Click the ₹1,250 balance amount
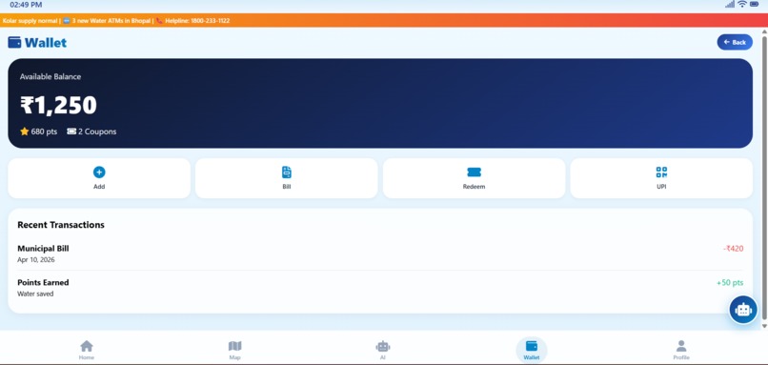Image resolution: width=768 pixels, height=365 pixels. coord(58,105)
